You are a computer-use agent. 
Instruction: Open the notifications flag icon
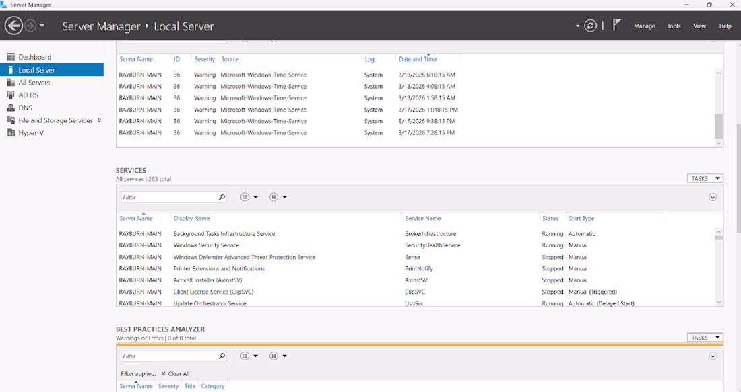616,25
